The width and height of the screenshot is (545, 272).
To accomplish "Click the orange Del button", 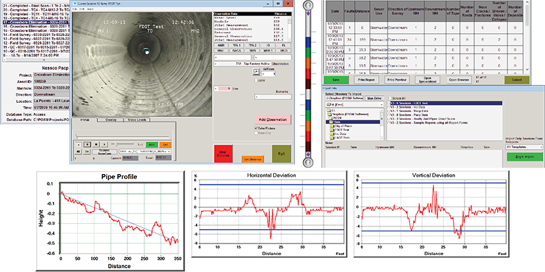I will [166, 143].
